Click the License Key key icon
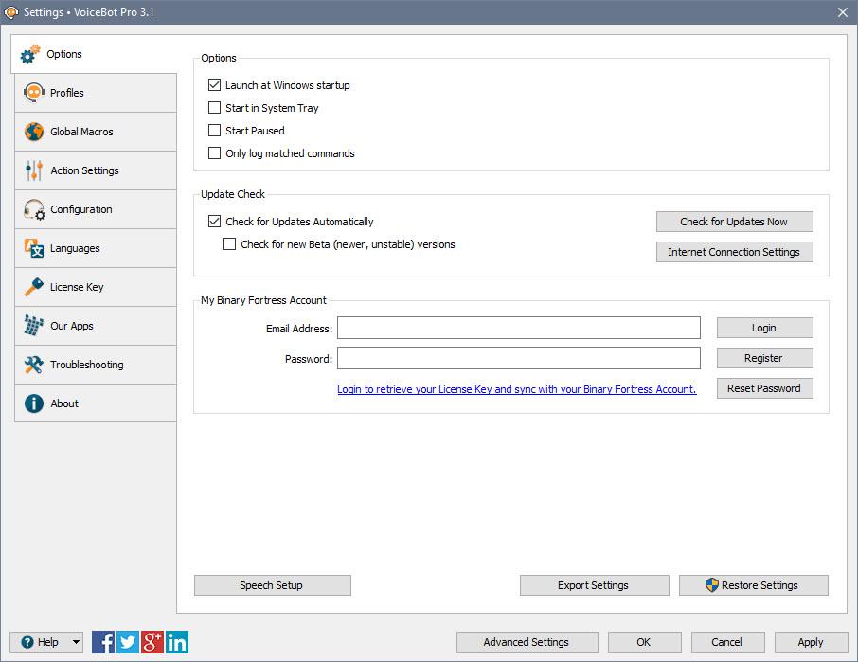Viewport: 858px width, 662px height. (34, 287)
